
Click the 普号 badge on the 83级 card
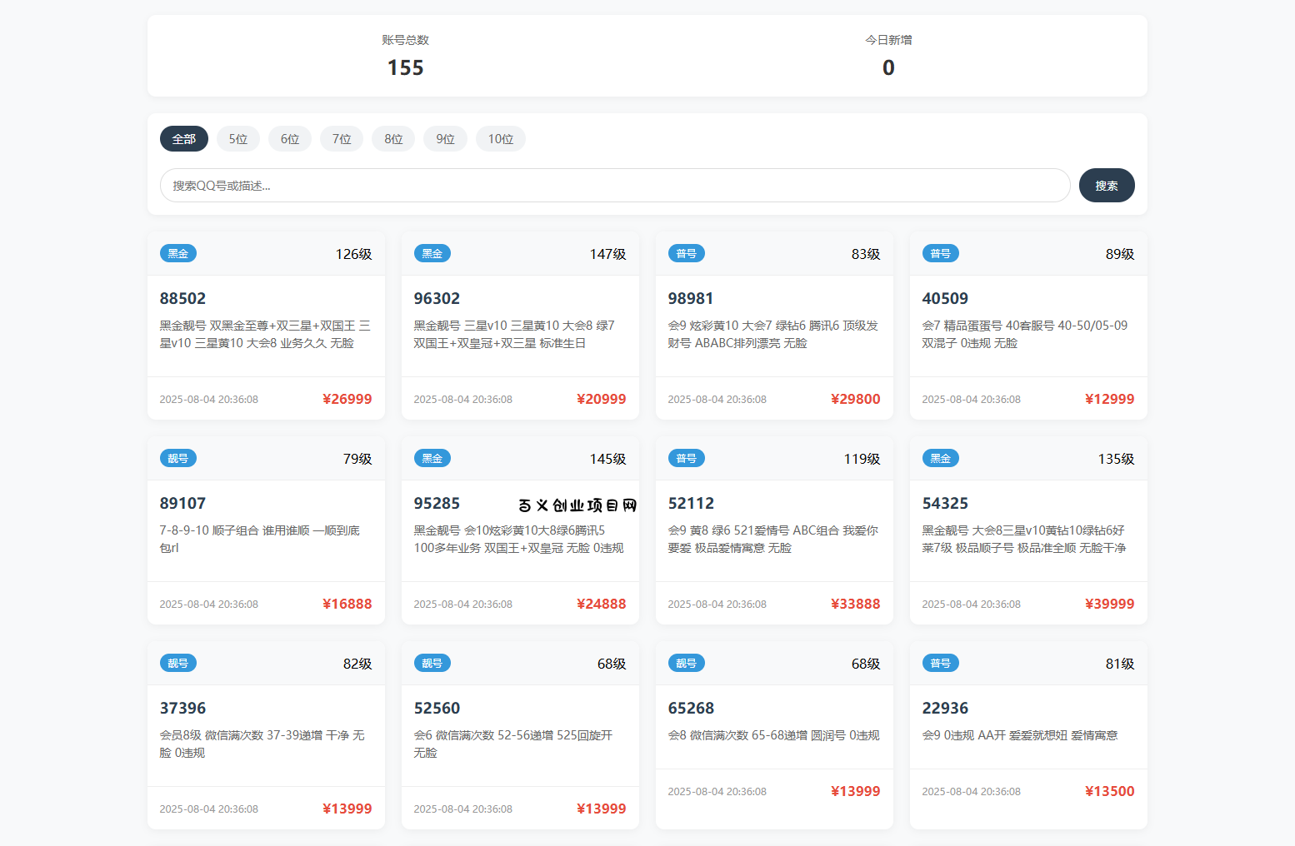click(x=687, y=253)
